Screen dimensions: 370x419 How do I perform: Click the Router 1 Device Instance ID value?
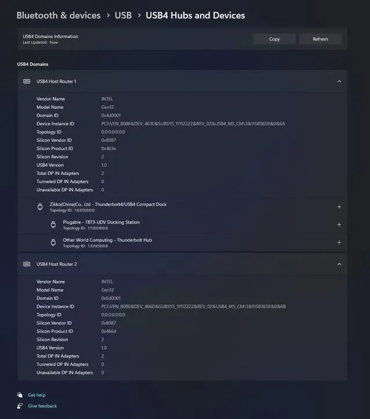point(193,123)
